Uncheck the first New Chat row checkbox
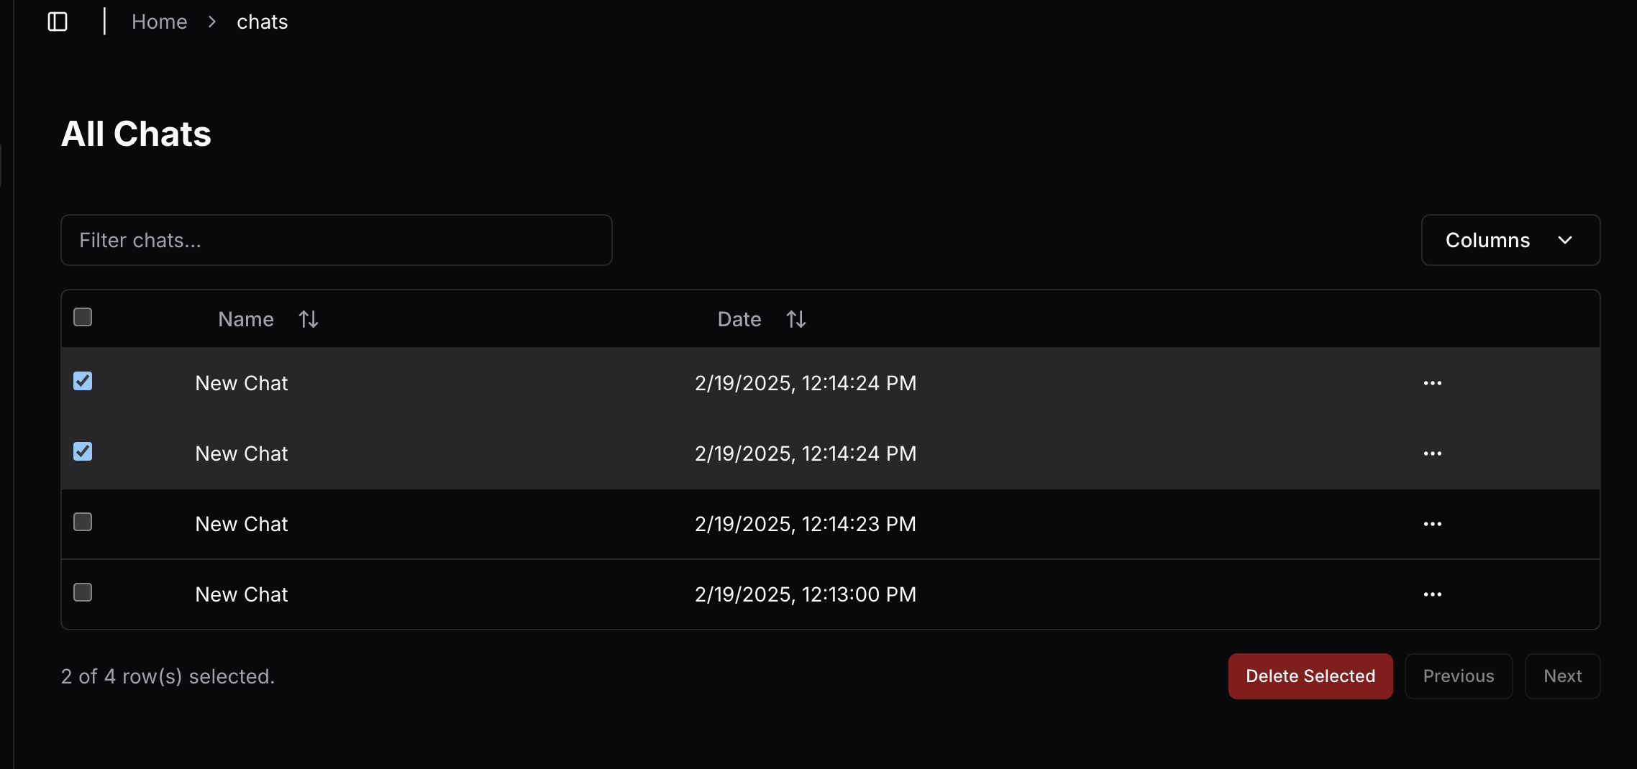This screenshot has width=1637, height=769. click(x=83, y=381)
